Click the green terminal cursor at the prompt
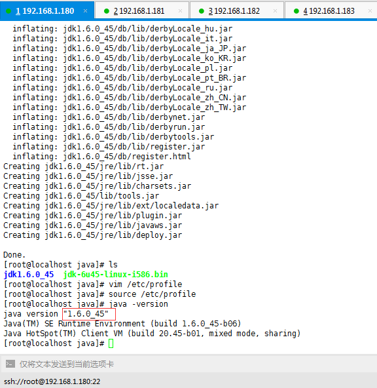 pyautogui.click(x=111, y=343)
